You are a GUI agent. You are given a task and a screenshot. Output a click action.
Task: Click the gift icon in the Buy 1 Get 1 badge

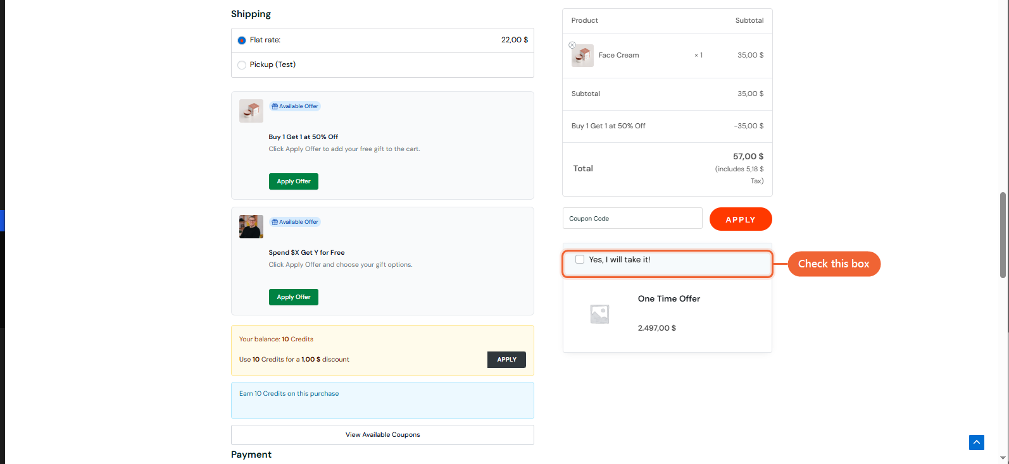pyautogui.click(x=275, y=106)
